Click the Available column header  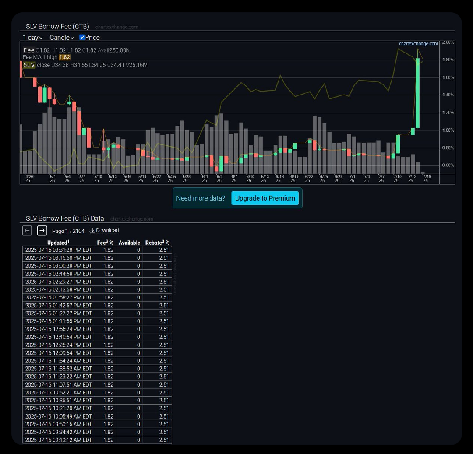pos(129,243)
